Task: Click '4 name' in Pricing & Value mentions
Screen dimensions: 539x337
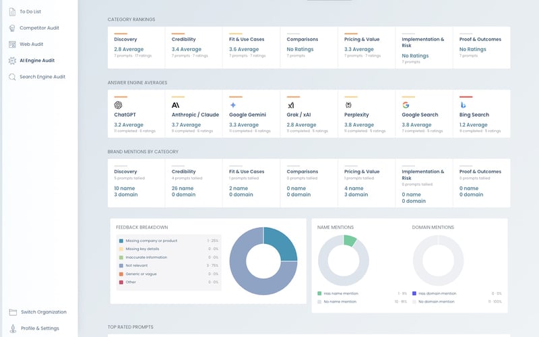Action: click(x=354, y=189)
